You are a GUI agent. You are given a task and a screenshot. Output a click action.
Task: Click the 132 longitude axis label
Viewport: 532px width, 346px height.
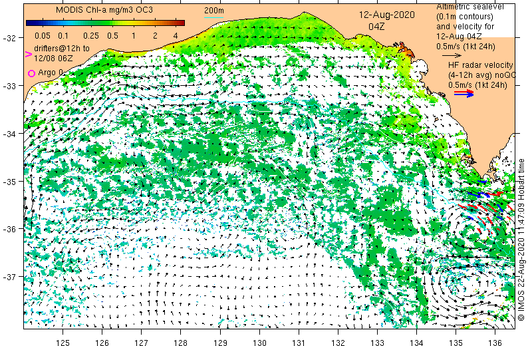338,342
